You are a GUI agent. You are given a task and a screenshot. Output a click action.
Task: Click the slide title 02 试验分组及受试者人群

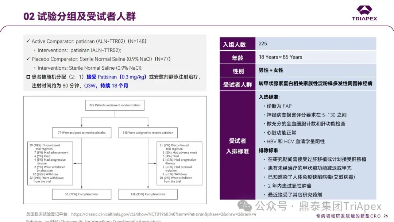(x=80, y=16)
